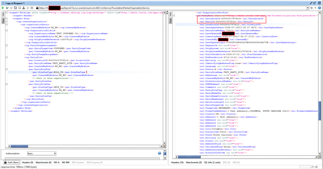Open SSL Info (2 certs) tab

point(212,162)
